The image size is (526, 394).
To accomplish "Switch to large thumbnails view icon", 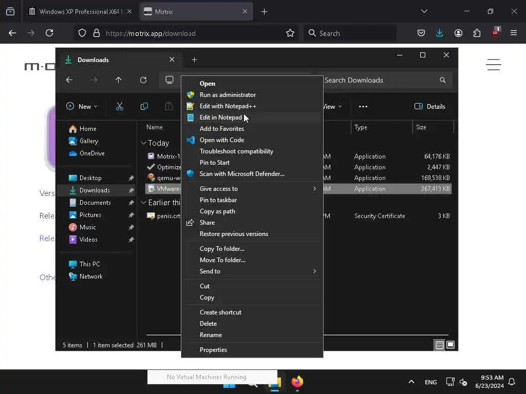I will pos(450,345).
